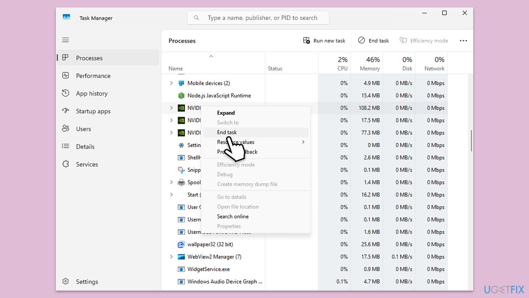
Task: Click the ShellHost process icon
Action: click(x=181, y=158)
